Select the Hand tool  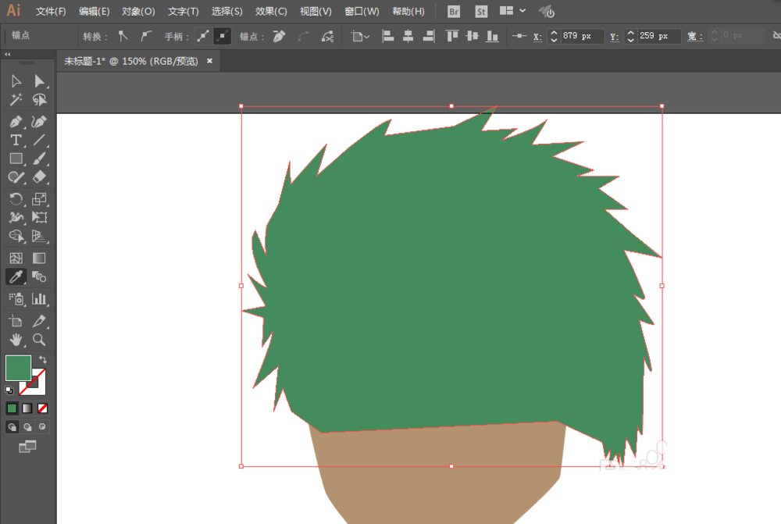(x=16, y=340)
